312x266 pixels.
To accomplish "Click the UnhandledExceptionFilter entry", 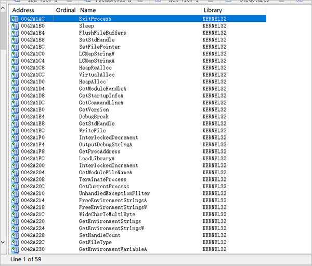I will pos(114,193).
